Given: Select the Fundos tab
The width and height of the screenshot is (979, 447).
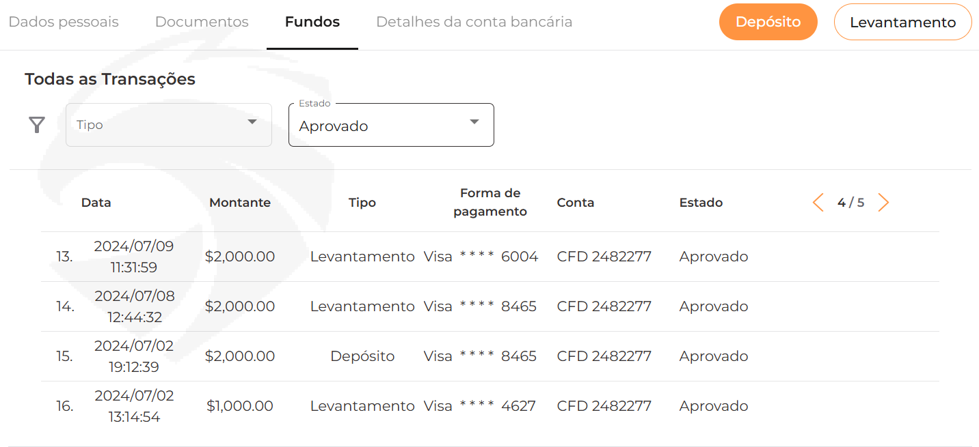Looking at the screenshot, I should point(312,22).
